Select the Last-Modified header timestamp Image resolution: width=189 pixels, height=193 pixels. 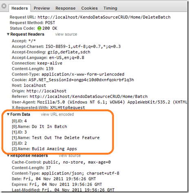pos(78,190)
